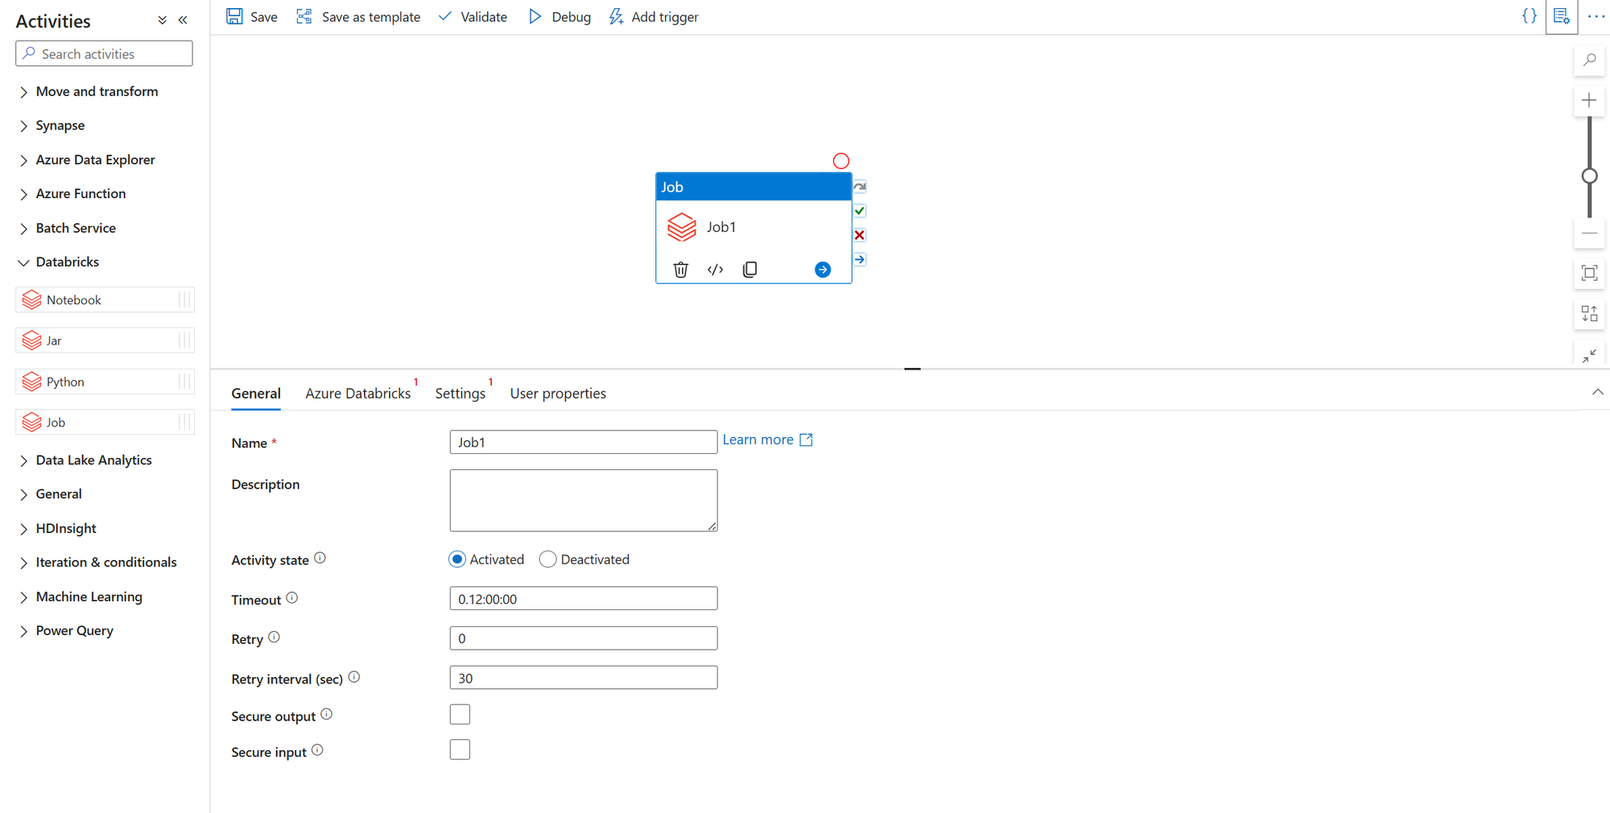Select the Deactivated radio button
1610x813 pixels.
click(x=548, y=559)
